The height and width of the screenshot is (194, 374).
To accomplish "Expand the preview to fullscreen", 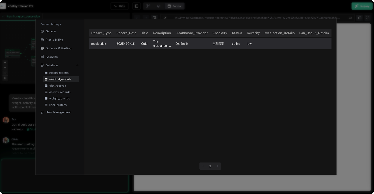I will pyautogui.click(x=368, y=18).
